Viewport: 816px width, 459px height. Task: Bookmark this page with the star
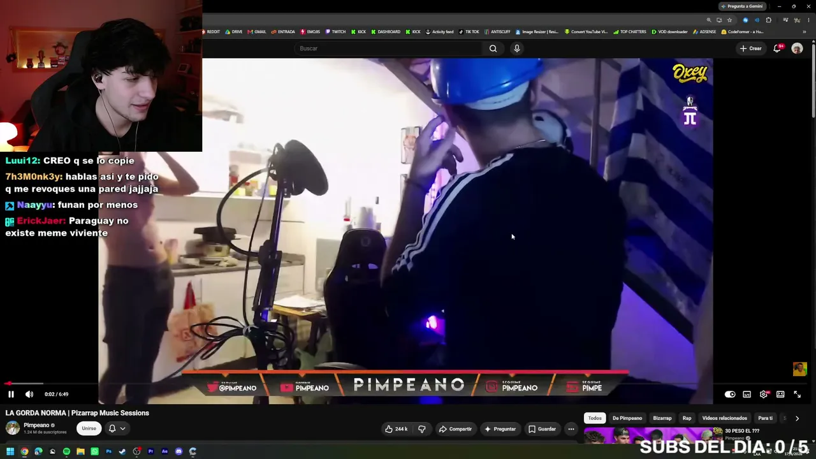click(730, 20)
